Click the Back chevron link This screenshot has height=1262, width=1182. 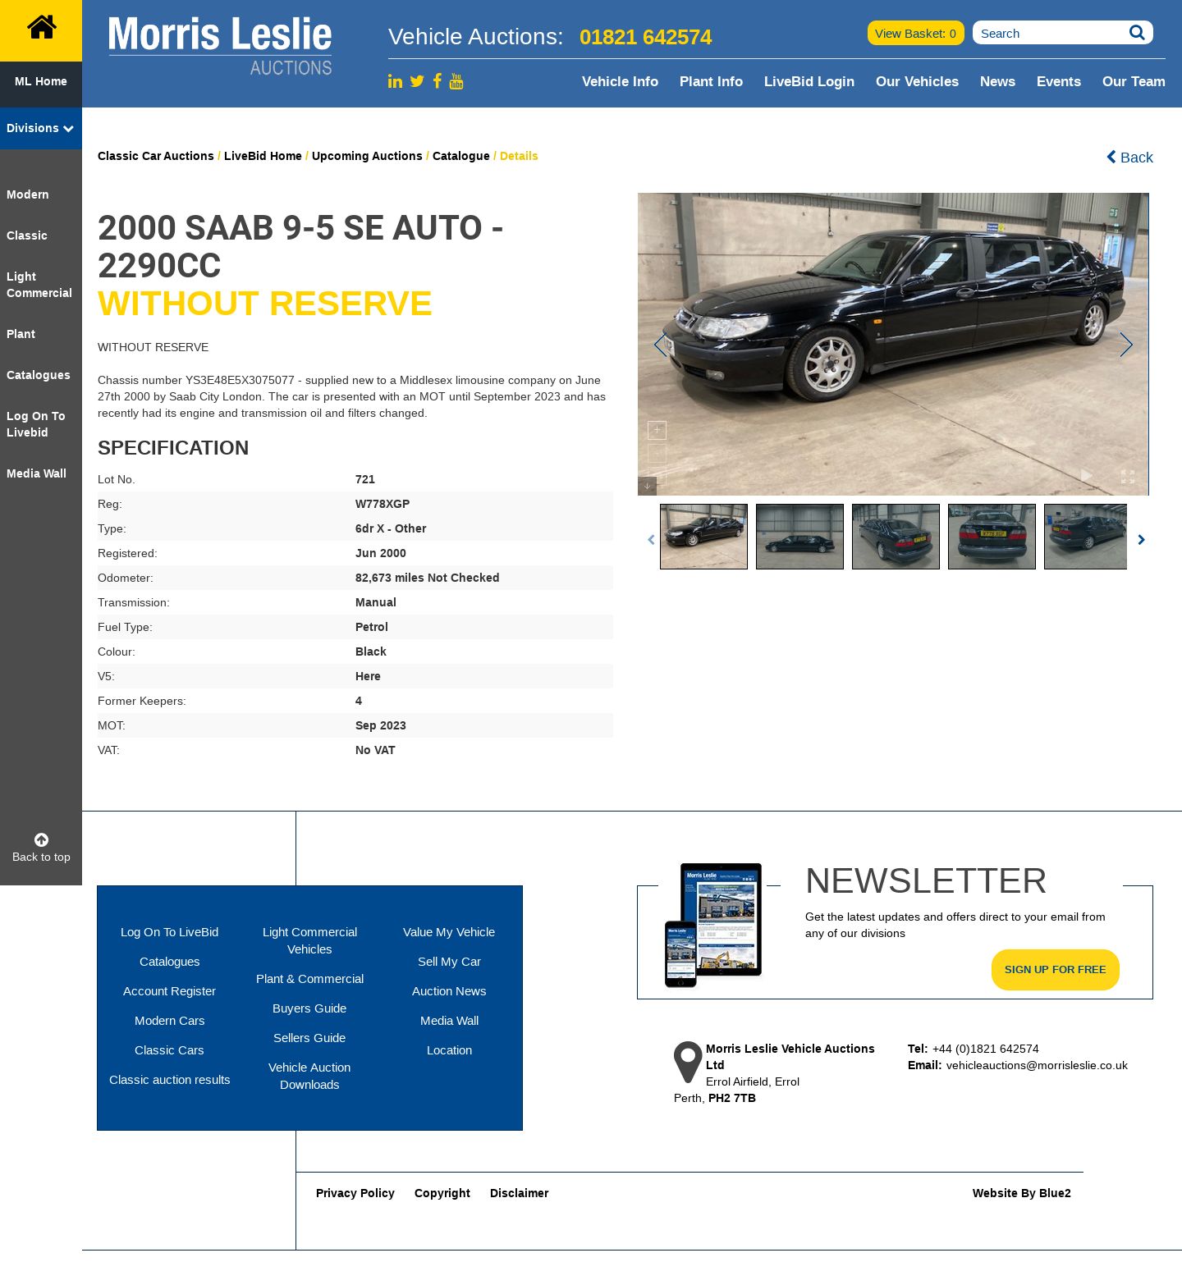1129,157
